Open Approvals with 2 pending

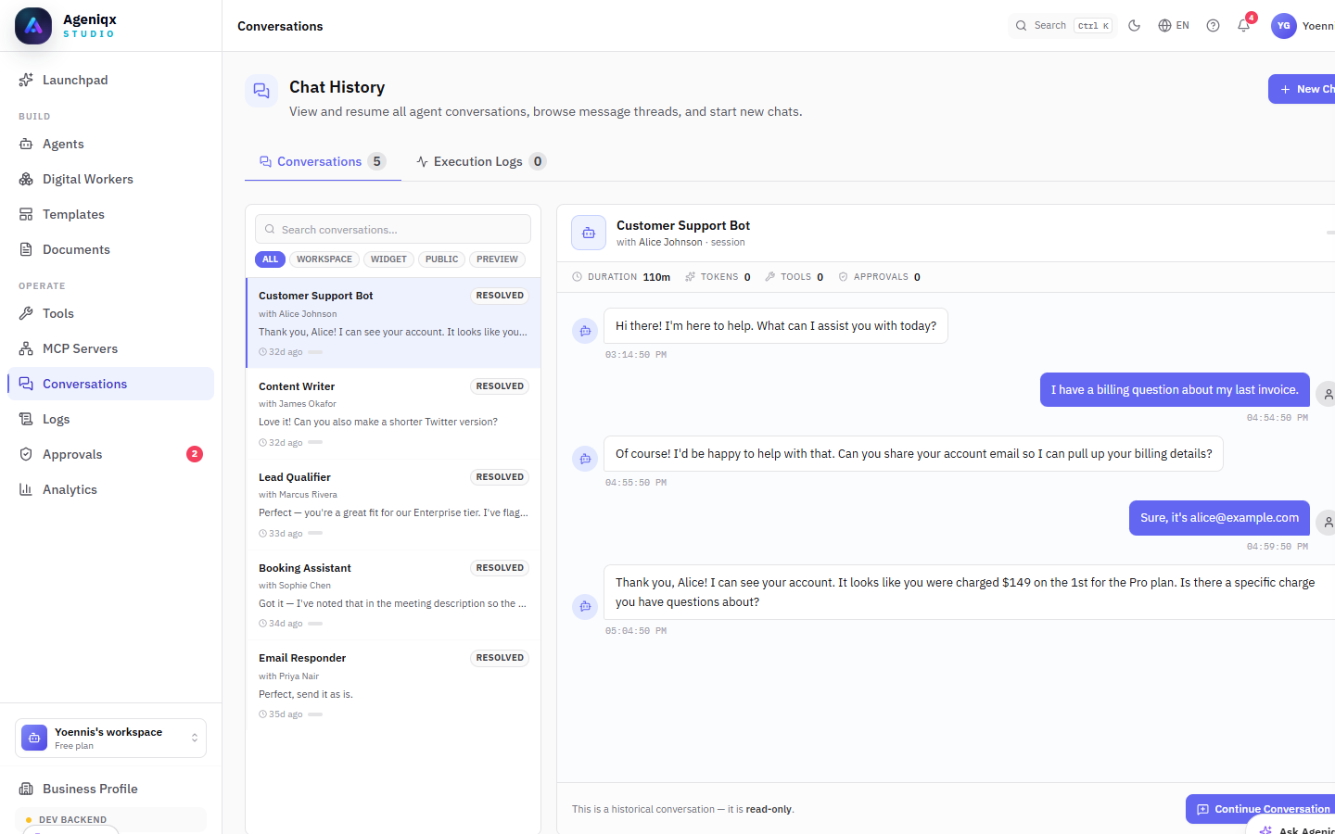[110, 454]
